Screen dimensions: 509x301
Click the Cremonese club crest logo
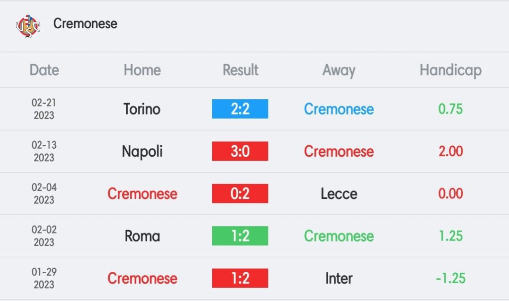point(28,26)
